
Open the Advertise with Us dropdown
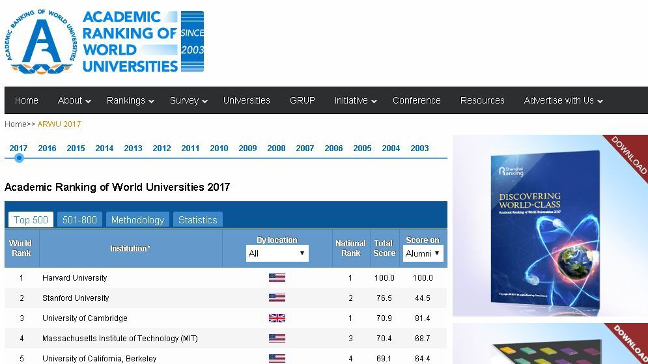tap(563, 100)
